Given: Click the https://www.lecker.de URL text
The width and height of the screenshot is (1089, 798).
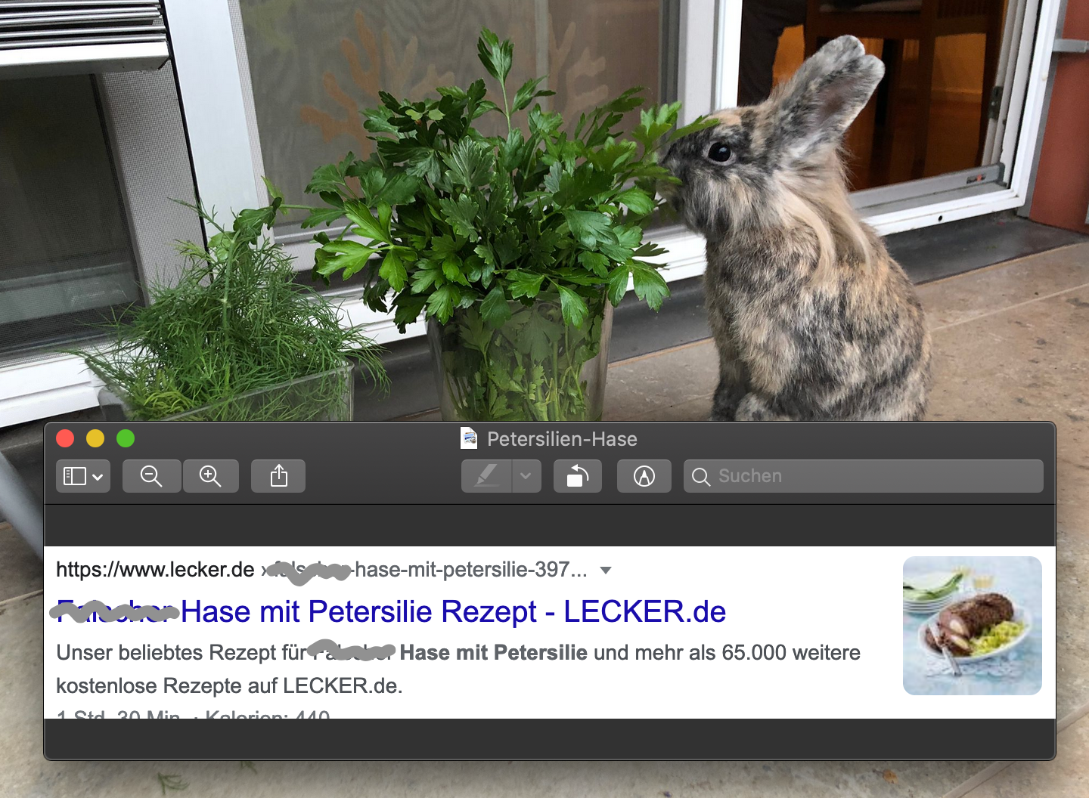Looking at the screenshot, I should [x=155, y=570].
